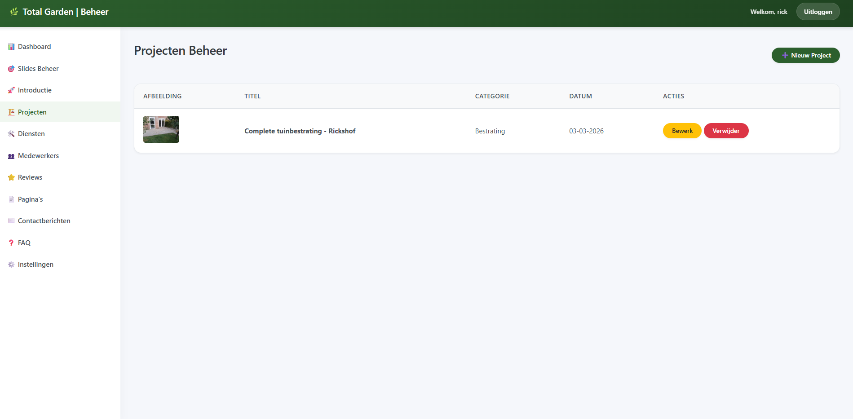Click the Slides Beheer target icon
853x419 pixels.
pyautogui.click(x=11, y=69)
